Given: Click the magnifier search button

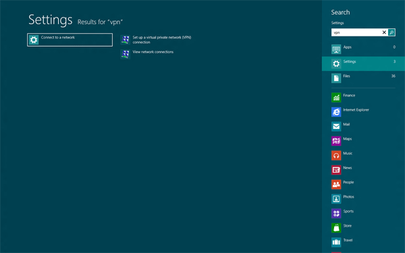Looking at the screenshot, I should (x=391, y=32).
